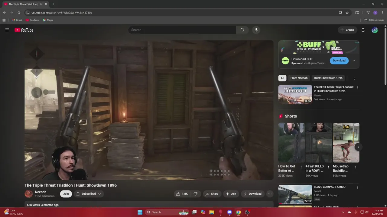Show next Shorts with arrow

358,147
